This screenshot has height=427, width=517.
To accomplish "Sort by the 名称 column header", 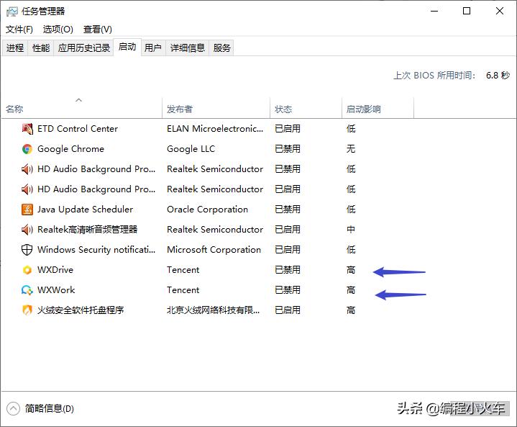I will click(81, 108).
